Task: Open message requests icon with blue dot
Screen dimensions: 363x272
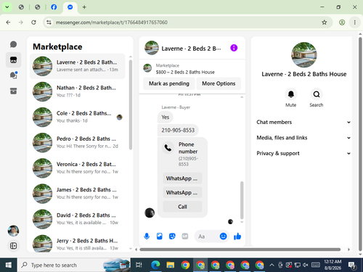Action: [x=14, y=75]
